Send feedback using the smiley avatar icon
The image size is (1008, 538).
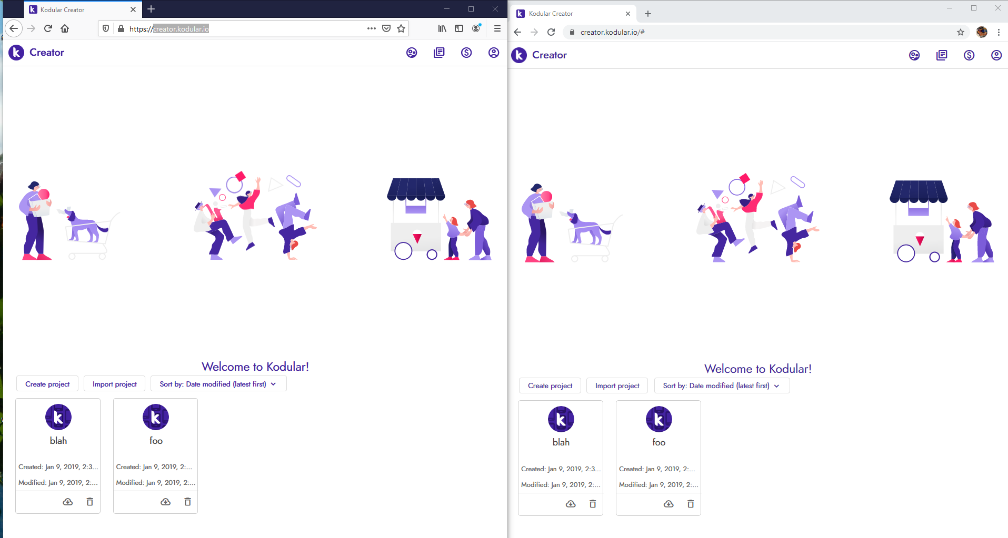[x=411, y=53]
